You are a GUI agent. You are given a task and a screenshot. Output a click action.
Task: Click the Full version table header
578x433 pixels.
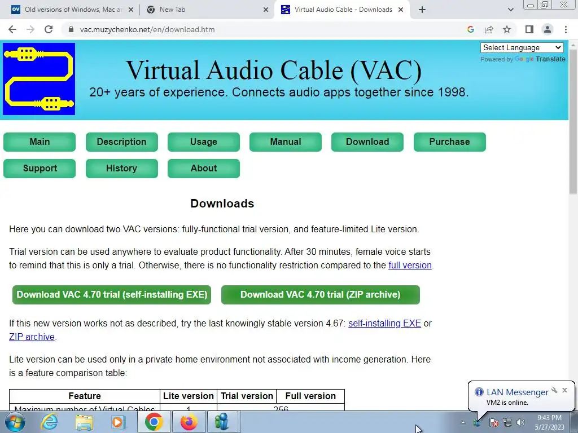pos(310,396)
